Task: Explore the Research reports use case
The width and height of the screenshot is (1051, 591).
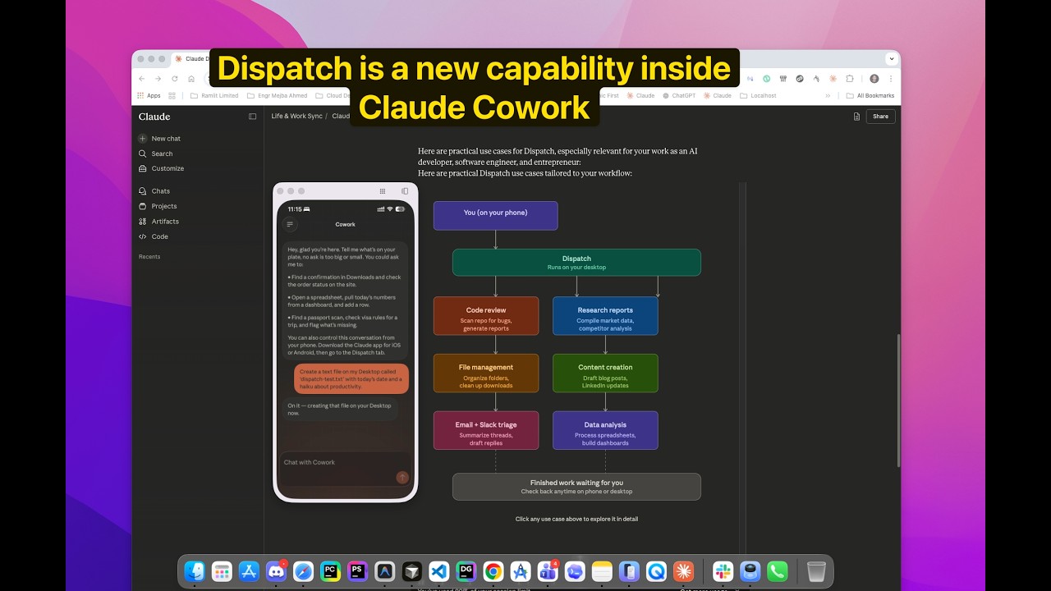Action: click(605, 316)
